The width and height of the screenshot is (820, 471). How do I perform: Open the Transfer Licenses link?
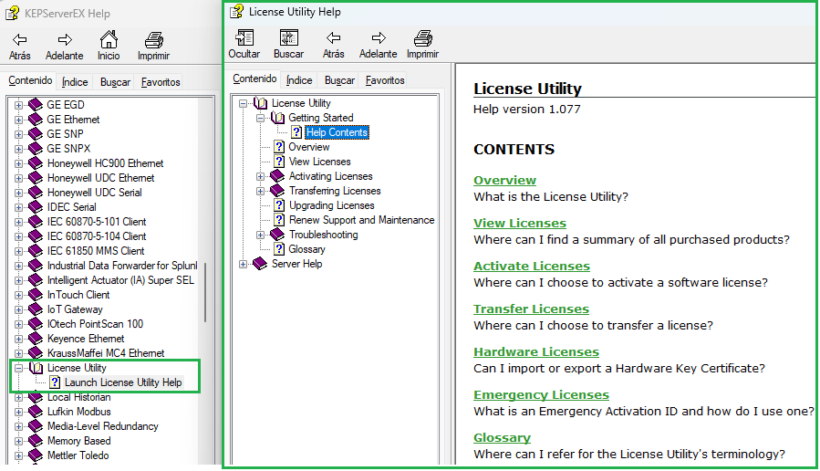pyautogui.click(x=531, y=309)
